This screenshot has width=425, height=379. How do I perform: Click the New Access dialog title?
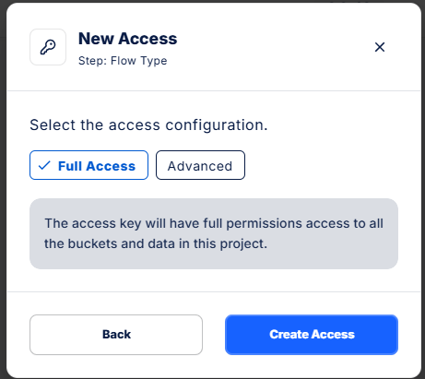tap(128, 39)
